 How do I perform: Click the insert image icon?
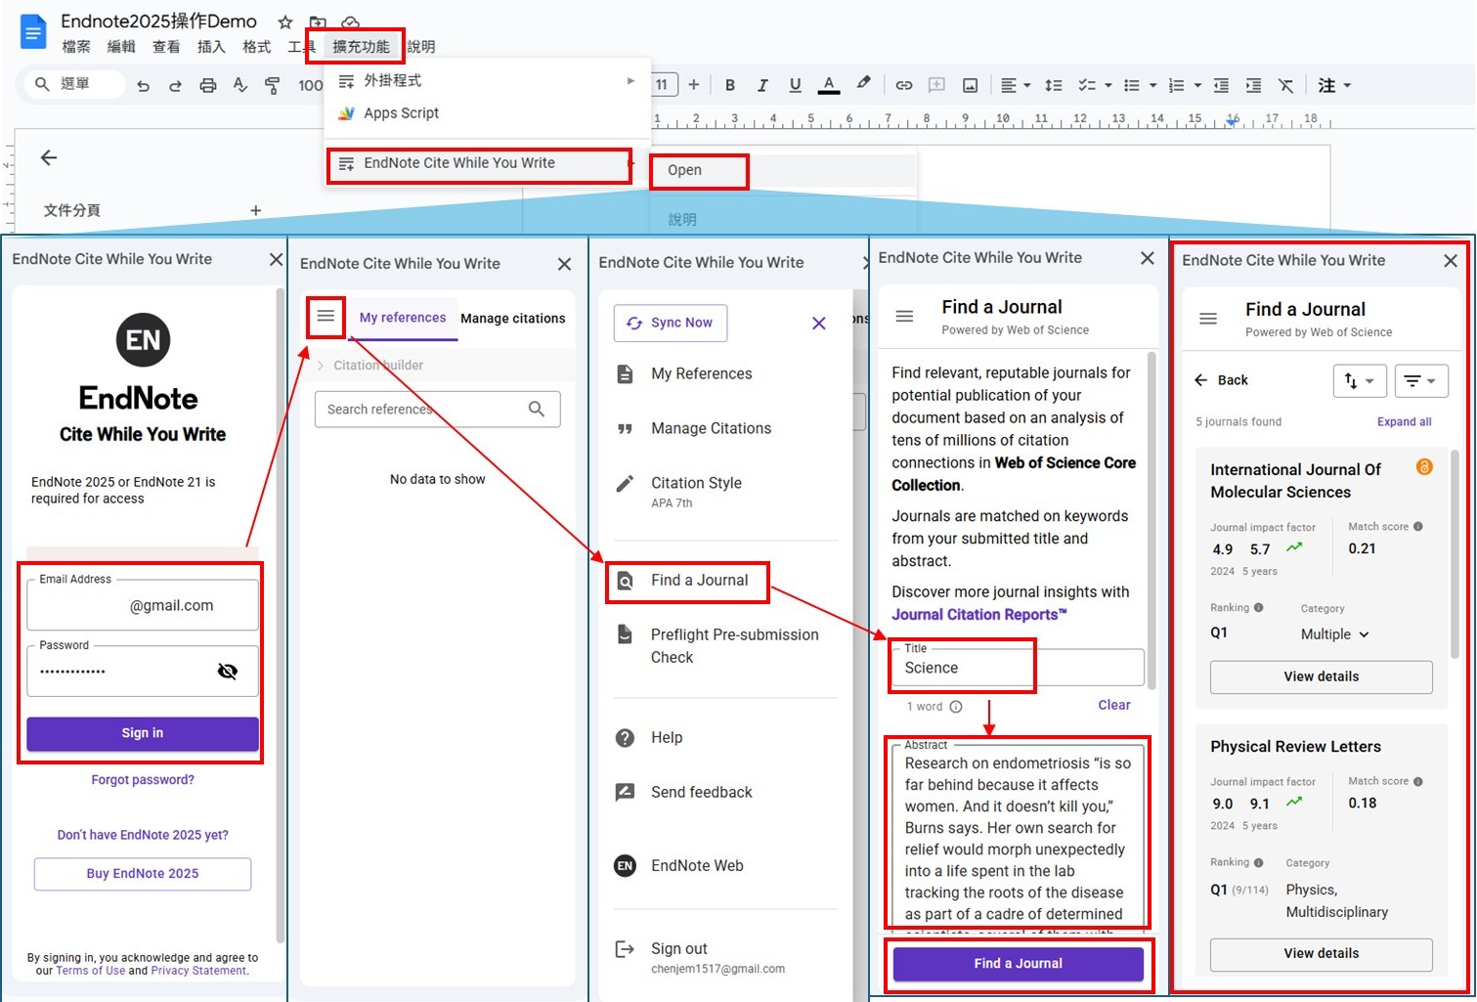click(970, 85)
